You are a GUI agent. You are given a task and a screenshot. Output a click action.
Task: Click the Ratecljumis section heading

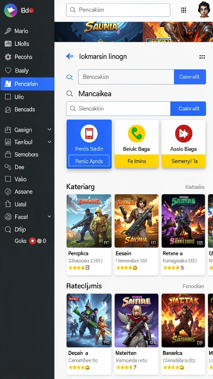point(84,286)
